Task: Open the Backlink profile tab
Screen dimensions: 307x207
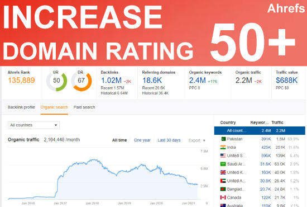Action: (21, 107)
